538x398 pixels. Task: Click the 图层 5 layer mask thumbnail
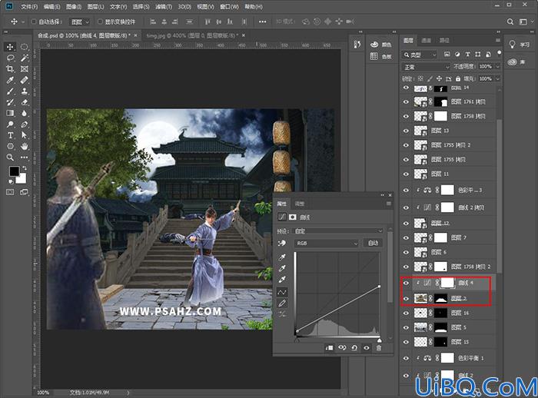tap(441, 327)
